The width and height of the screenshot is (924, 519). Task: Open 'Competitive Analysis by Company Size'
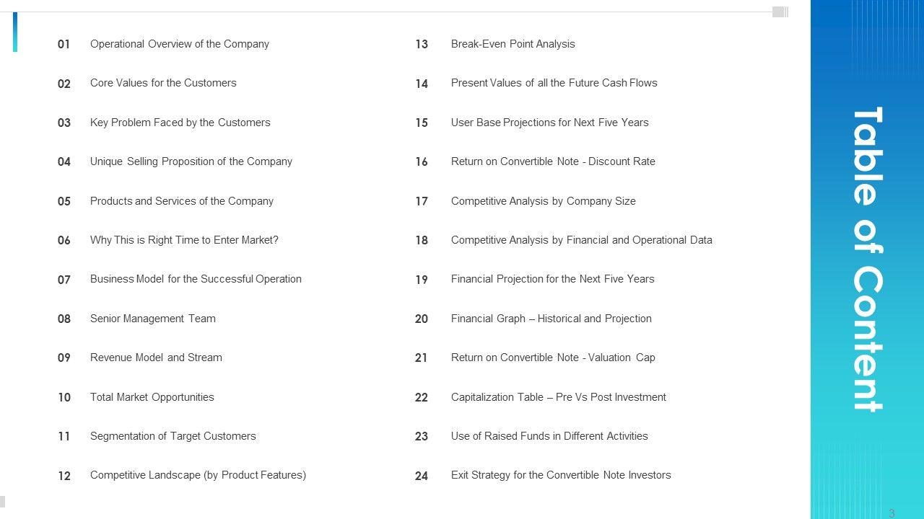543,201
